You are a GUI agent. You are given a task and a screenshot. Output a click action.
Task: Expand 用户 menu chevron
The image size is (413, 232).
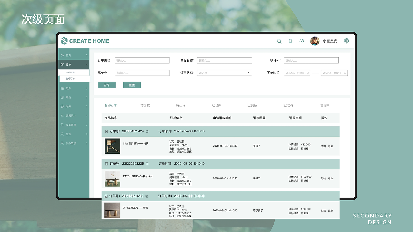click(x=87, y=88)
